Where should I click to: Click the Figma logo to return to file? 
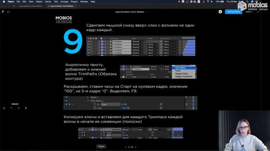click(x=3, y=12)
